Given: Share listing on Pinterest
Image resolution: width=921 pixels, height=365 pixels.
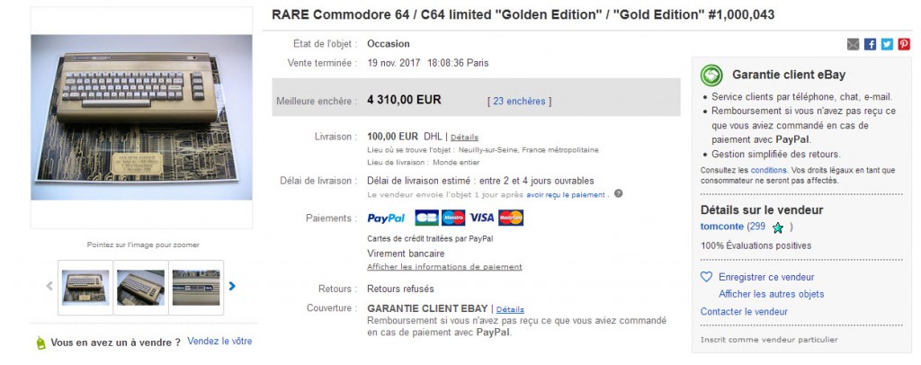Looking at the screenshot, I should [x=904, y=44].
